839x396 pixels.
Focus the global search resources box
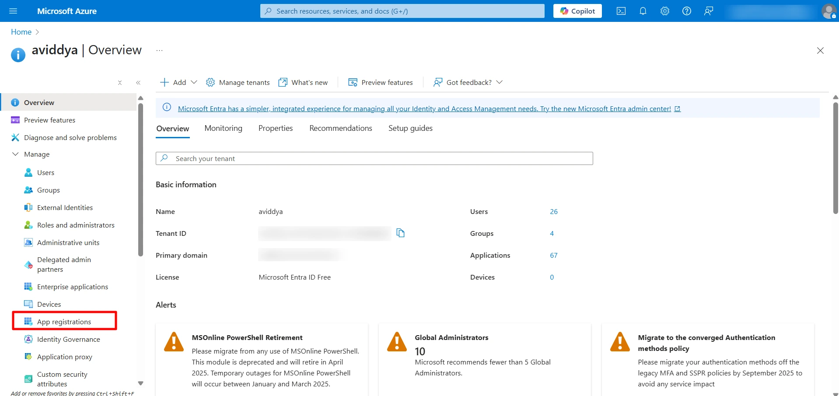pos(402,11)
